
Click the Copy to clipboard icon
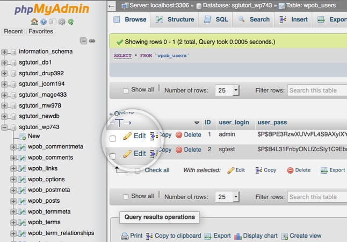(x=149, y=236)
